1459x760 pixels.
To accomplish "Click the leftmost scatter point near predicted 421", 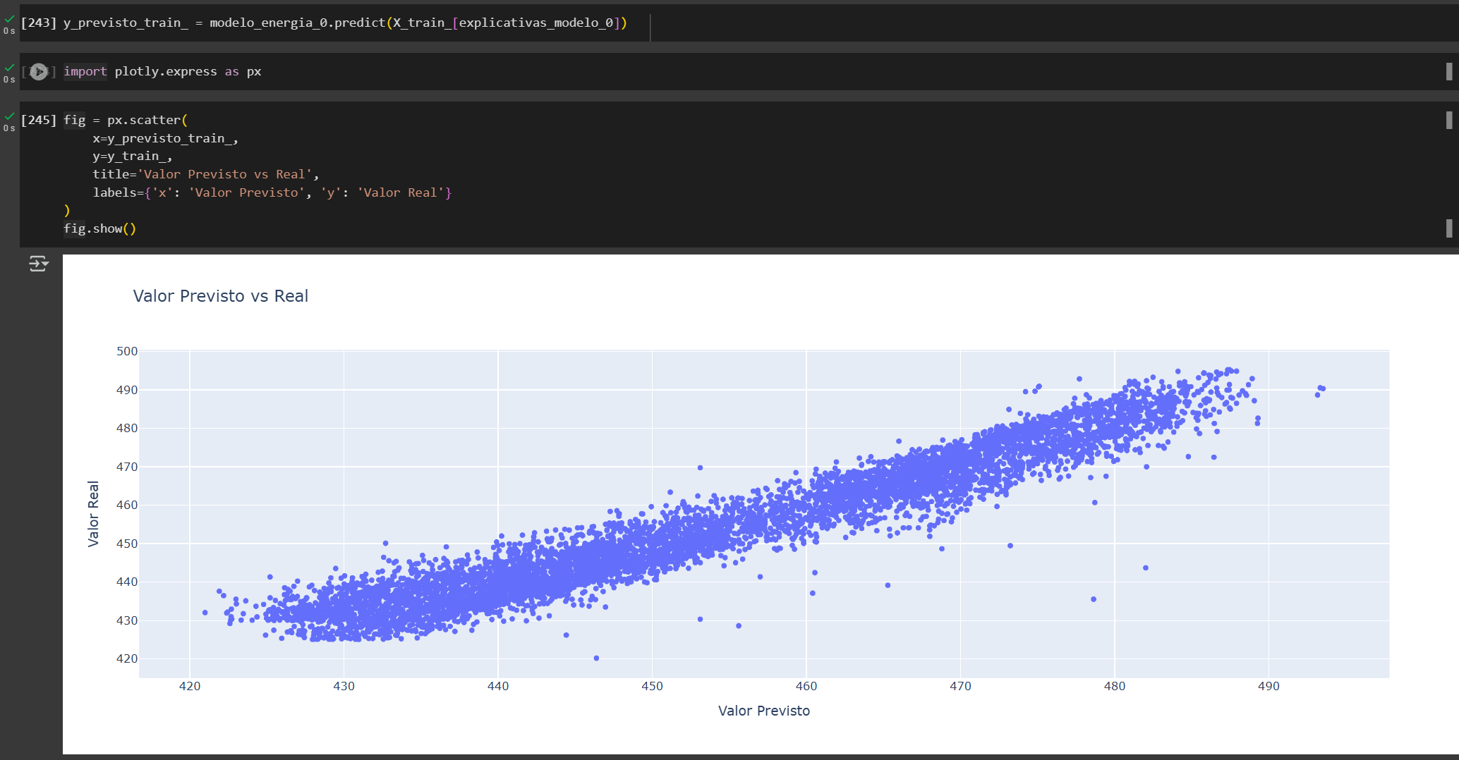I will point(205,613).
